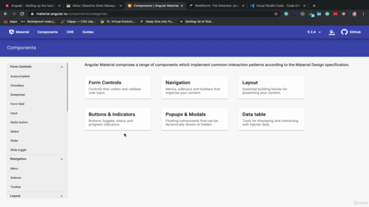
Task: Open the Getting rid of find bookmark
Action: click(x=196, y=22)
